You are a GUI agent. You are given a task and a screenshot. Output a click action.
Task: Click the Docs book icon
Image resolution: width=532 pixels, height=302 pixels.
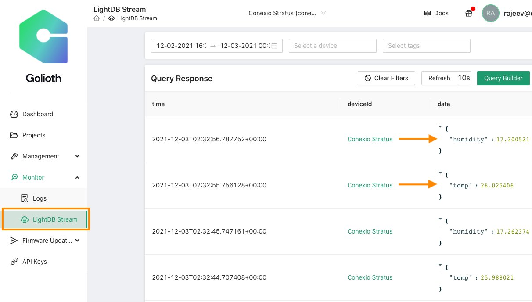(x=428, y=13)
